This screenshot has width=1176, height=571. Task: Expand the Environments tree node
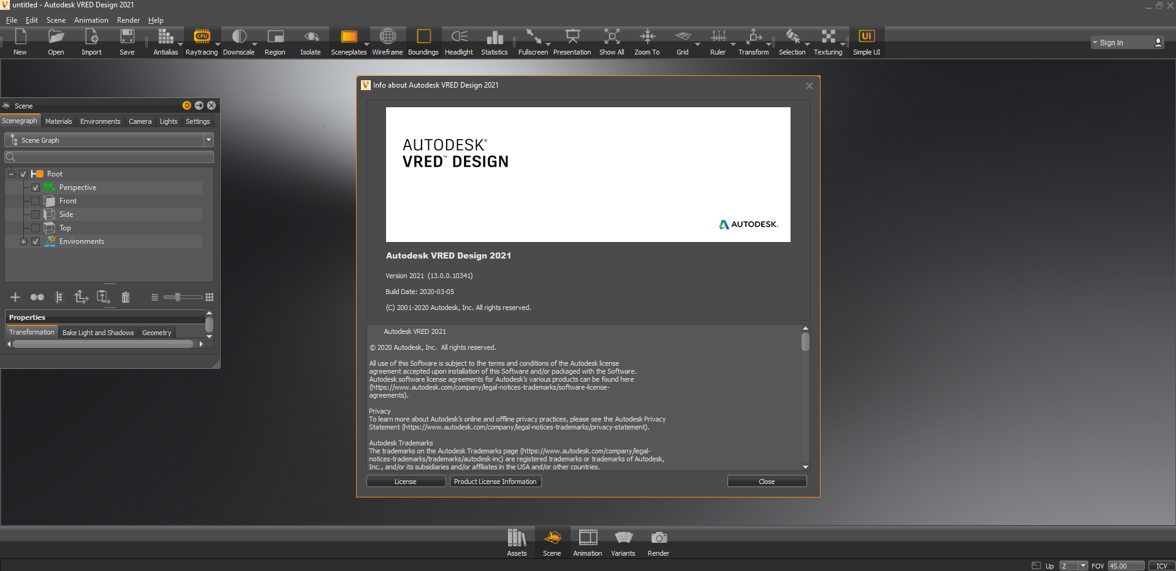(x=23, y=241)
